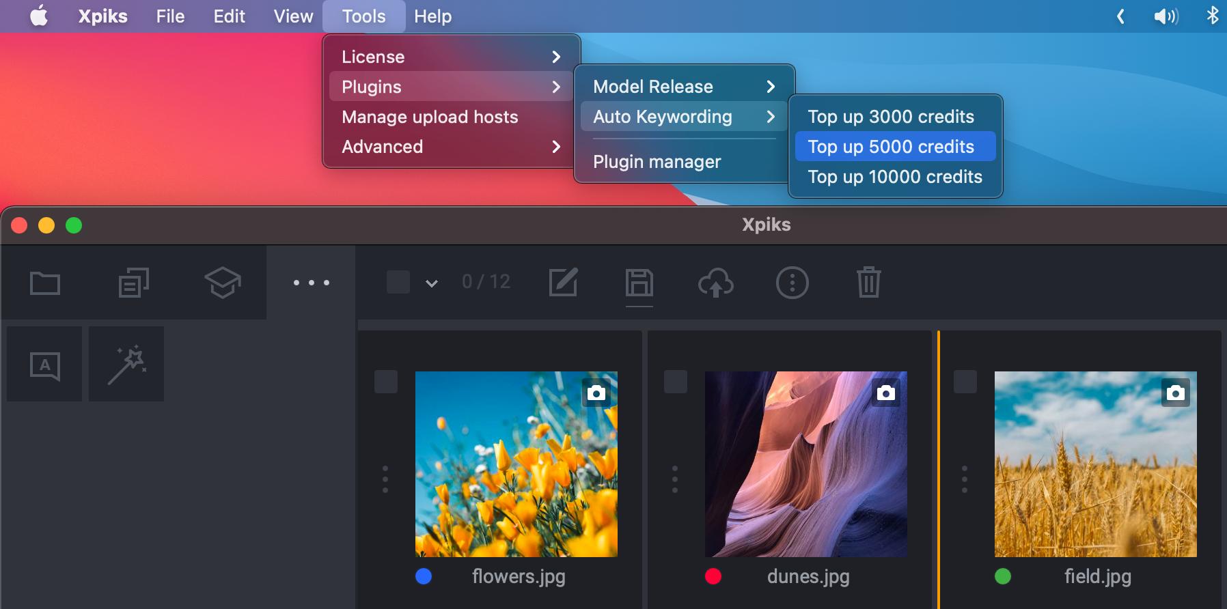Check the flowers.jpg selection checkbox

click(386, 382)
